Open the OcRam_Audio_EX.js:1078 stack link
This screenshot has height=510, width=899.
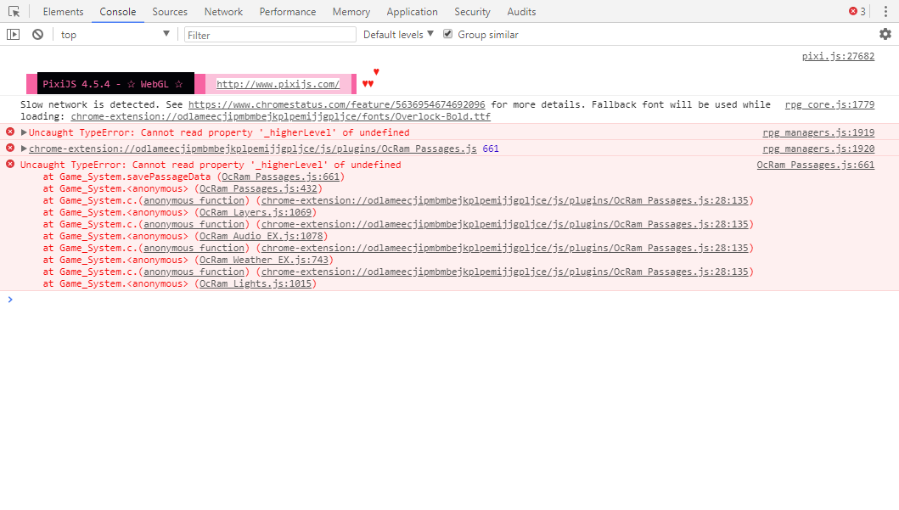tap(261, 236)
